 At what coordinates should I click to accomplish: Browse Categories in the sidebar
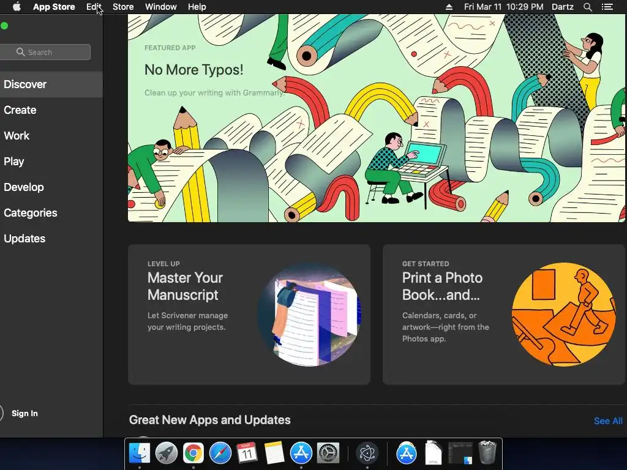(x=51, y=212)
